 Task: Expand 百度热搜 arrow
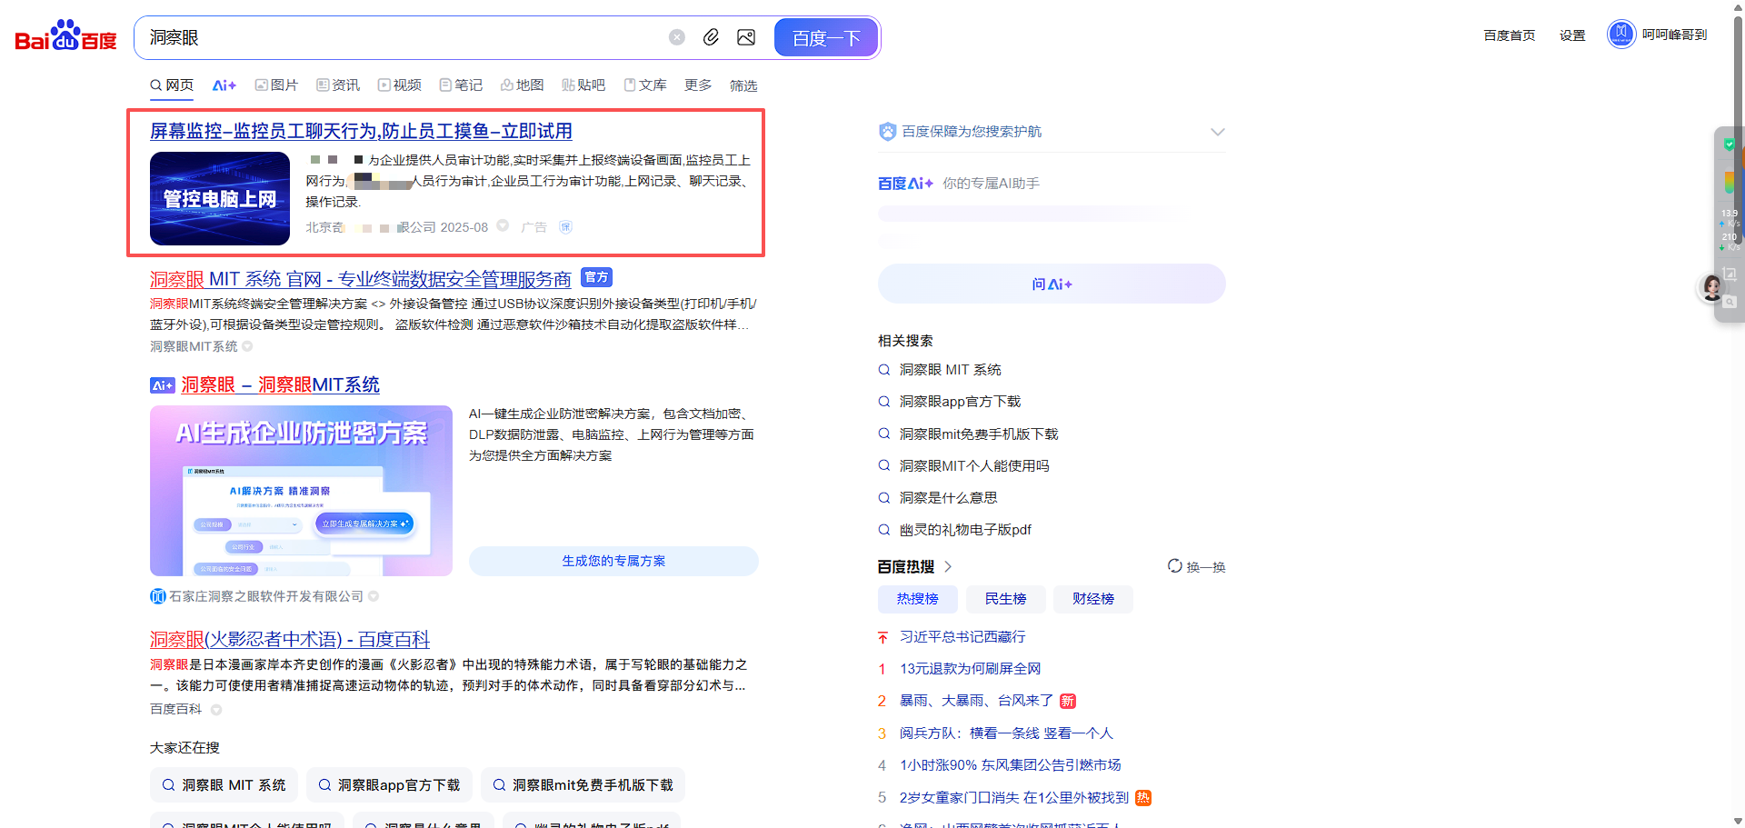click(x=948, y=566)
